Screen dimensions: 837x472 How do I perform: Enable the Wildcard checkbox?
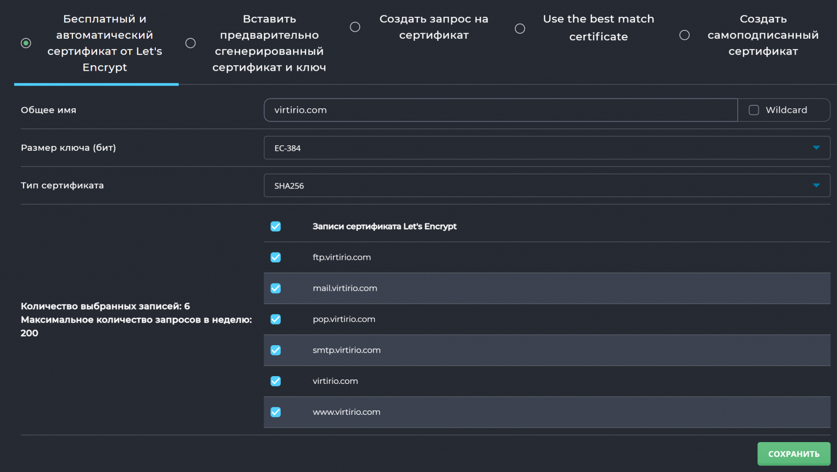(754, 110)
